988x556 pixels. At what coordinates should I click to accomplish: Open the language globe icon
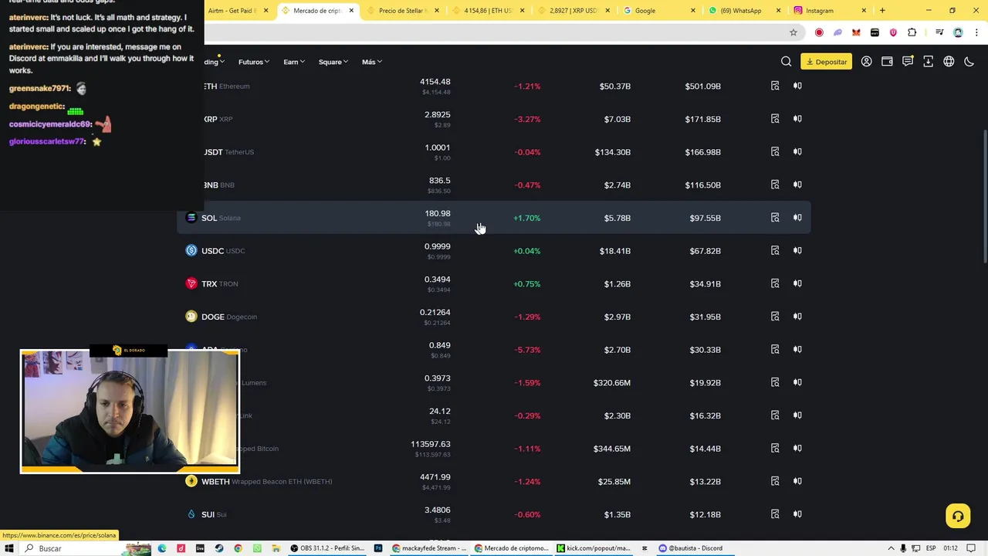[x=949, y=62]
